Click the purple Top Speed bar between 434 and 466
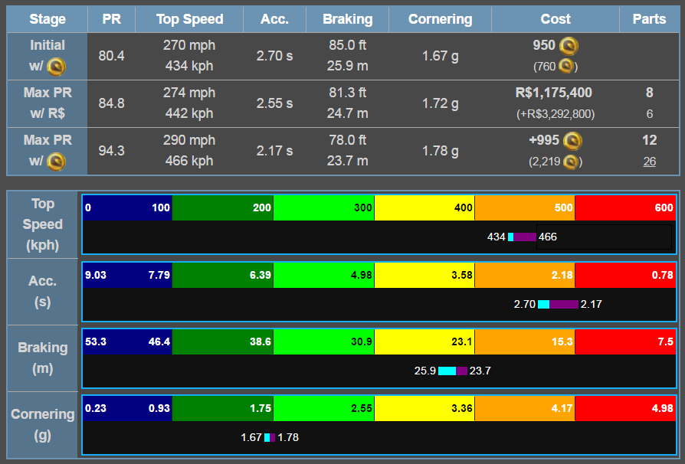 pyautogui.click(x=525, y=237)
